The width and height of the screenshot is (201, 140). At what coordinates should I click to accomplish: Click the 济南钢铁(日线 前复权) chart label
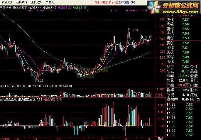[14, 8]
